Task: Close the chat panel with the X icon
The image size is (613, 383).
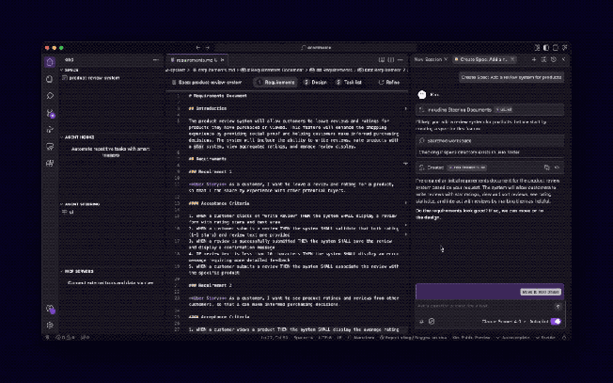Action: [563, 59]
